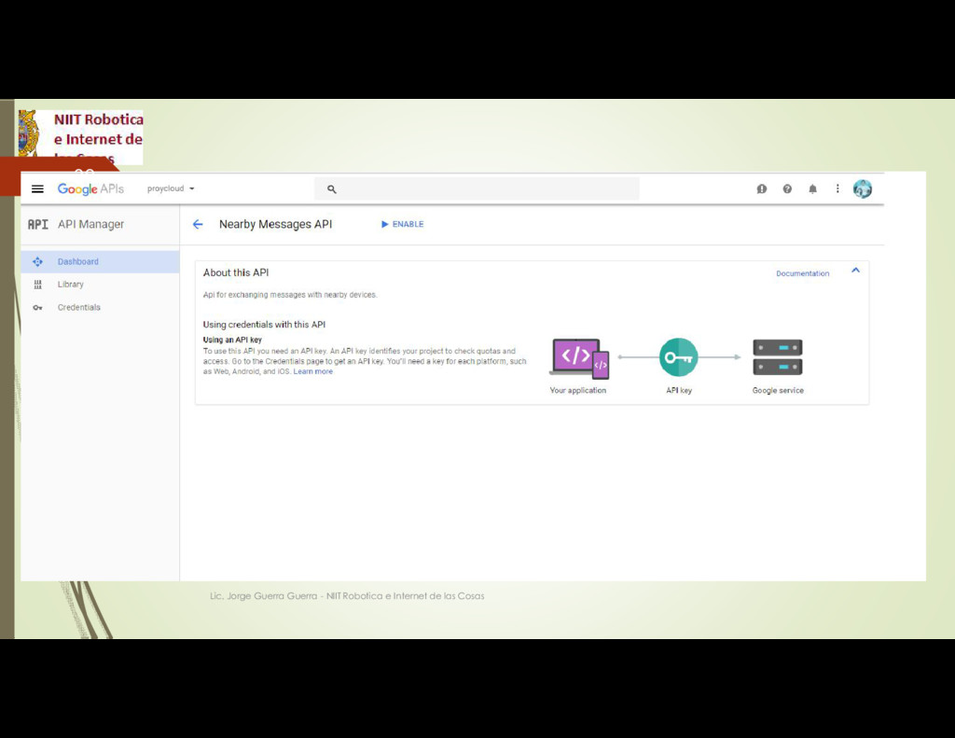Click the Your application illustration
The height and width of the screenshot is (738, 955).
click(x=579, y=358)
